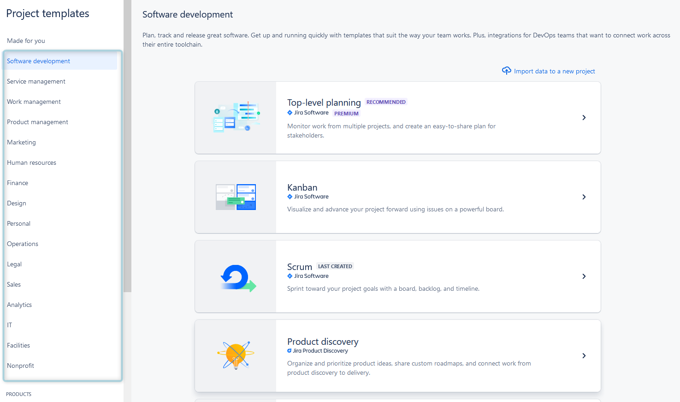The width and height of the screenshot is (680, 402).
Task: Click the Kanban template title
Action: (x=302, y=187)
